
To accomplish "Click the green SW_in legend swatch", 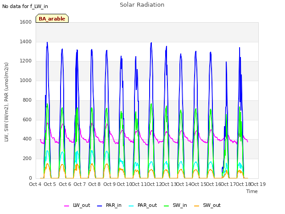I will pyautogui.click(x=166, y=206).
